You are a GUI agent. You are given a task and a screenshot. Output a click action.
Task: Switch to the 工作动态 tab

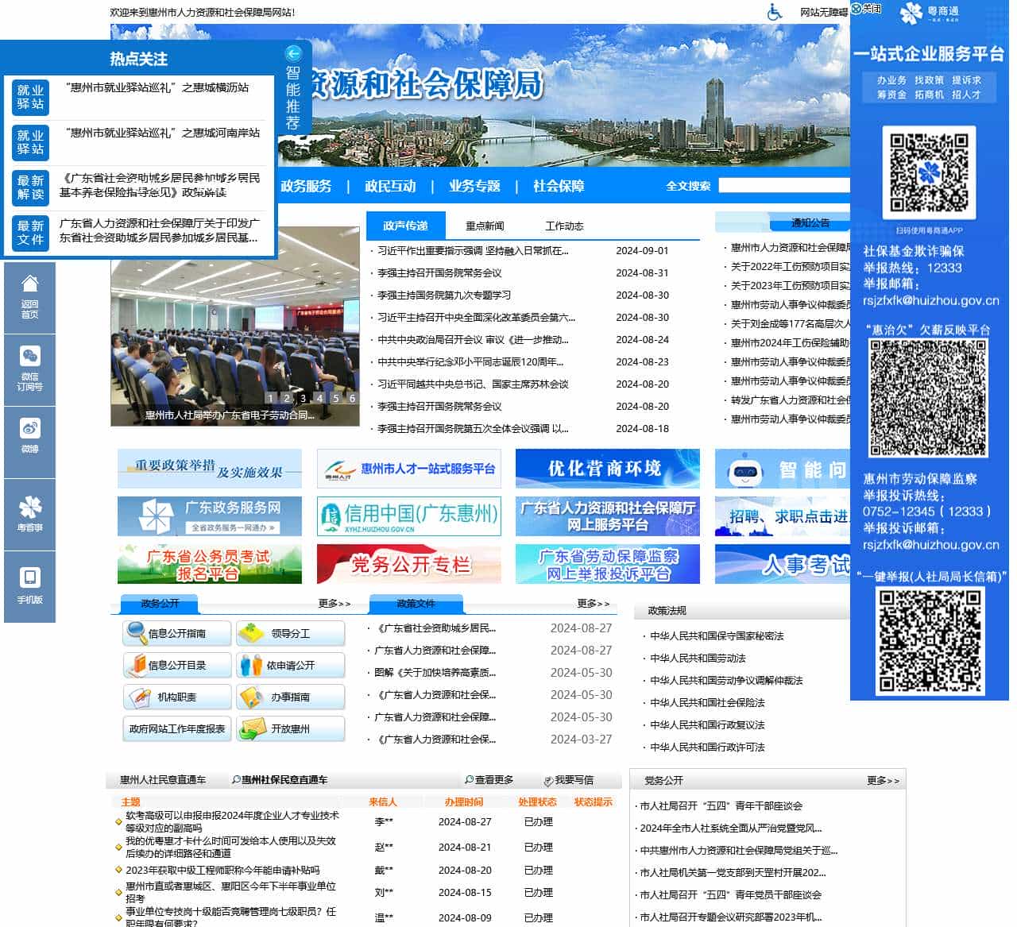tap(564, 226)
